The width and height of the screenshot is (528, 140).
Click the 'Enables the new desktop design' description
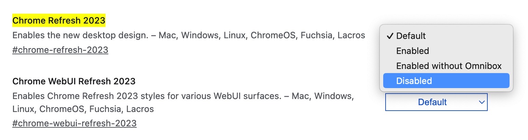[189, 35]
